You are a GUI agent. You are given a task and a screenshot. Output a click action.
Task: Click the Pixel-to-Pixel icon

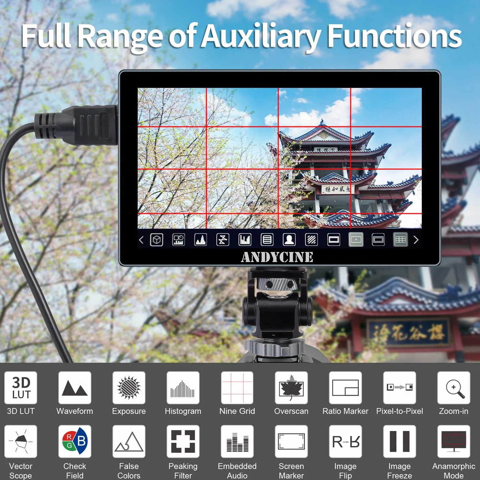(399, 388)
